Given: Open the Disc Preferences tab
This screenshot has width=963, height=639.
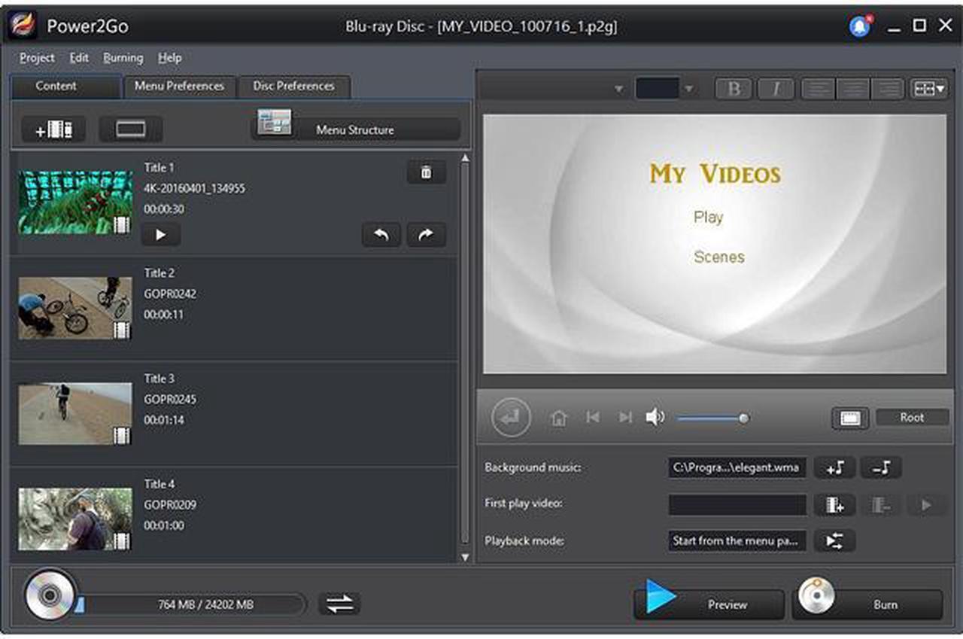Looking at the screenshot, I should (293, 86).
